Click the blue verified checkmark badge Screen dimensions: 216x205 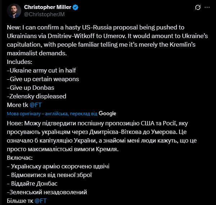pos(76,8)
